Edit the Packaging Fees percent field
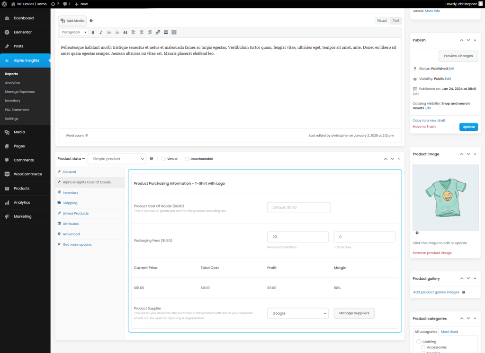This screenshot has height=353, width=485. point(298,237)
